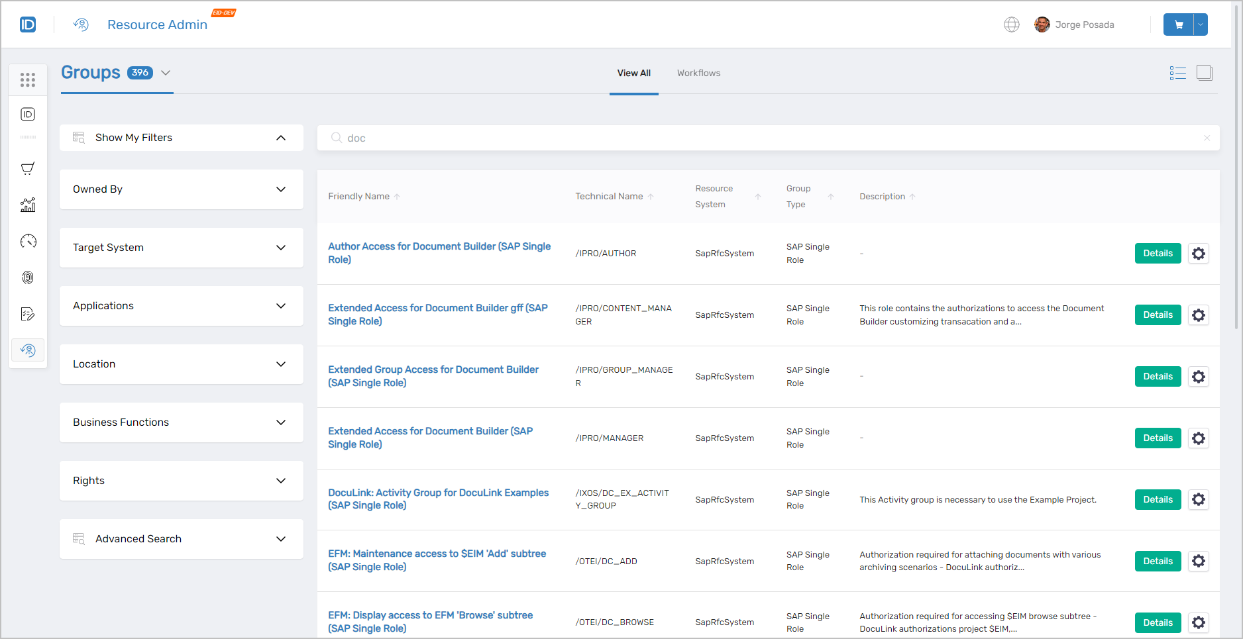
Task: Clear the doc search field with the X
Action: click(1207, 138)
